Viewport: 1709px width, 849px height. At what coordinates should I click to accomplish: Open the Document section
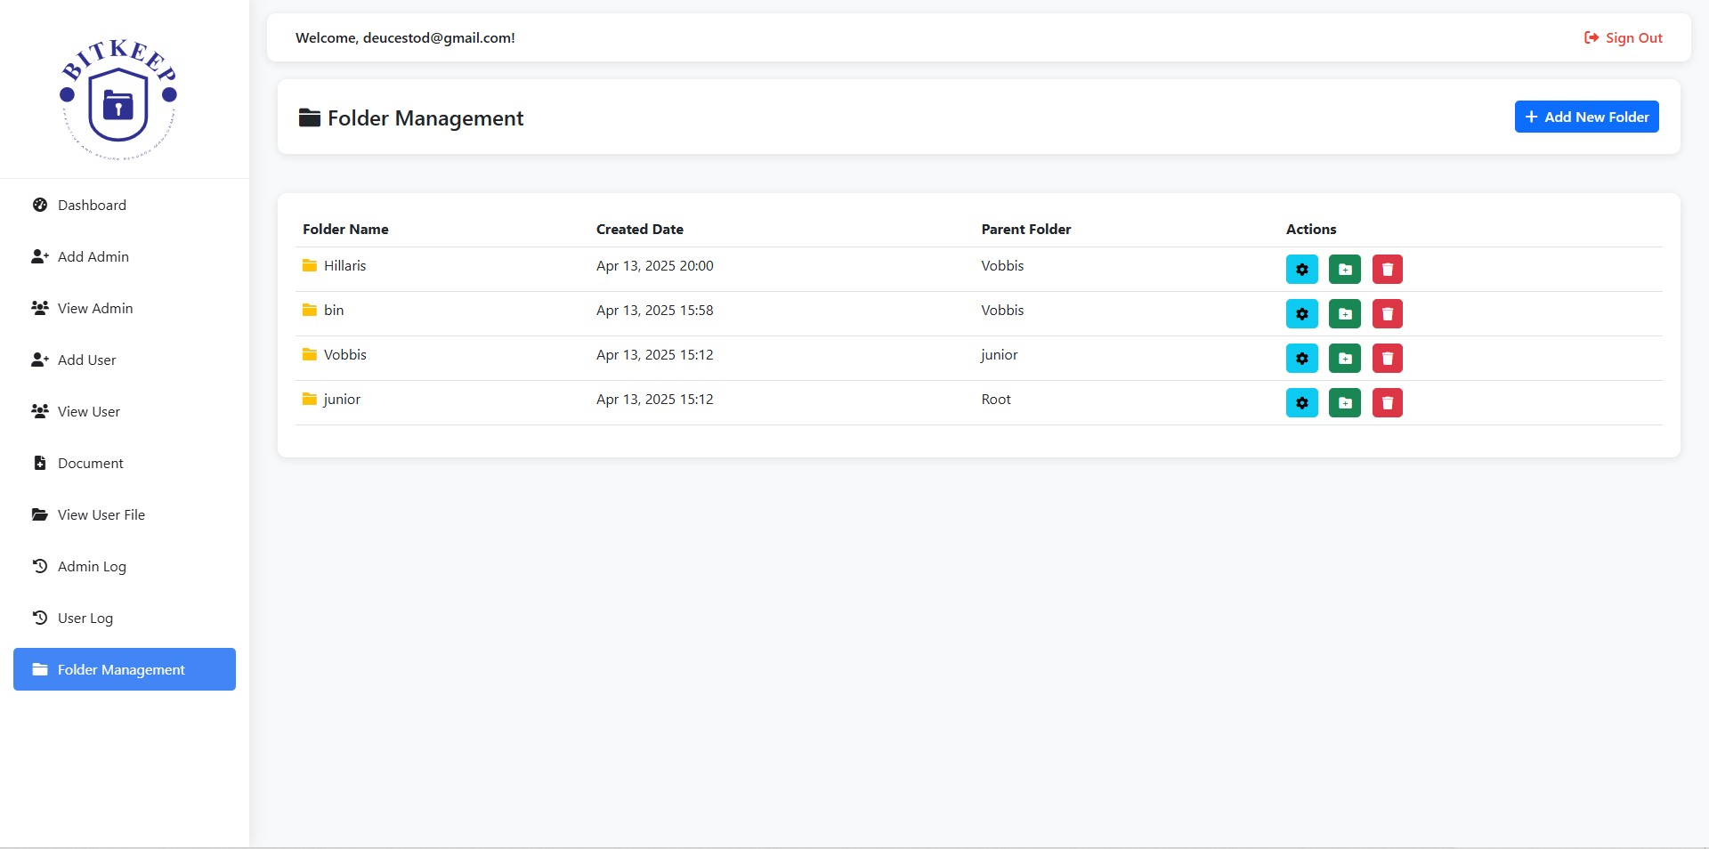click(91, 463)
